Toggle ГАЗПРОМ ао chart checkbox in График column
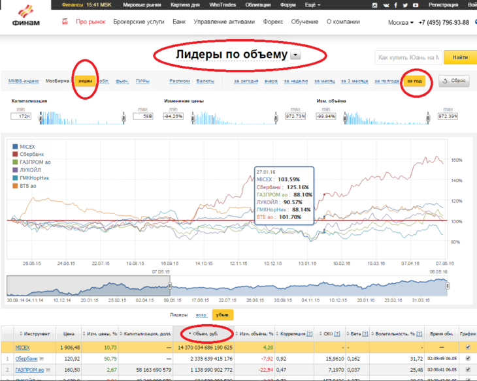Image resolution: width=477 pixels, height=381 pixels. (468, 370)
